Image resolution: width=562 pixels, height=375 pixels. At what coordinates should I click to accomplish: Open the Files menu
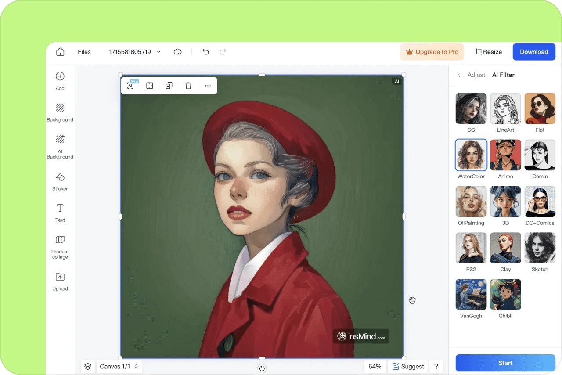coord(84,52)
